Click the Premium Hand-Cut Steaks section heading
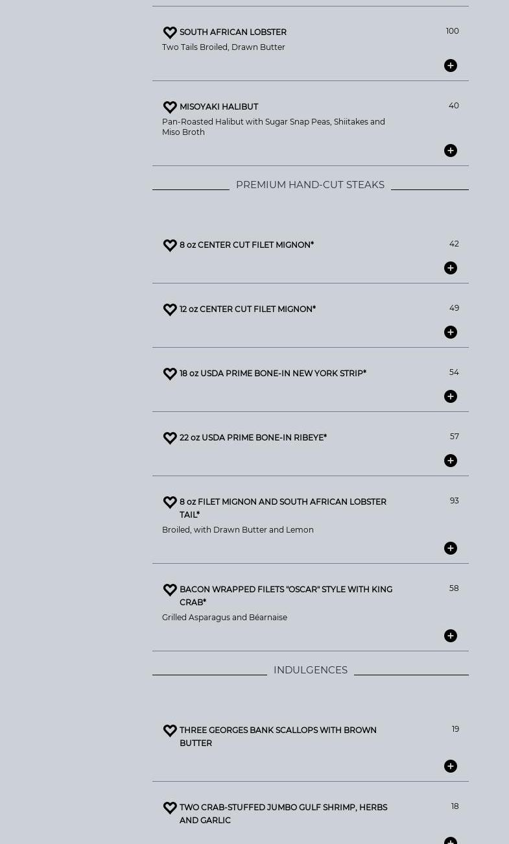This screenshot has height=844, width=509. pos(310,185)
